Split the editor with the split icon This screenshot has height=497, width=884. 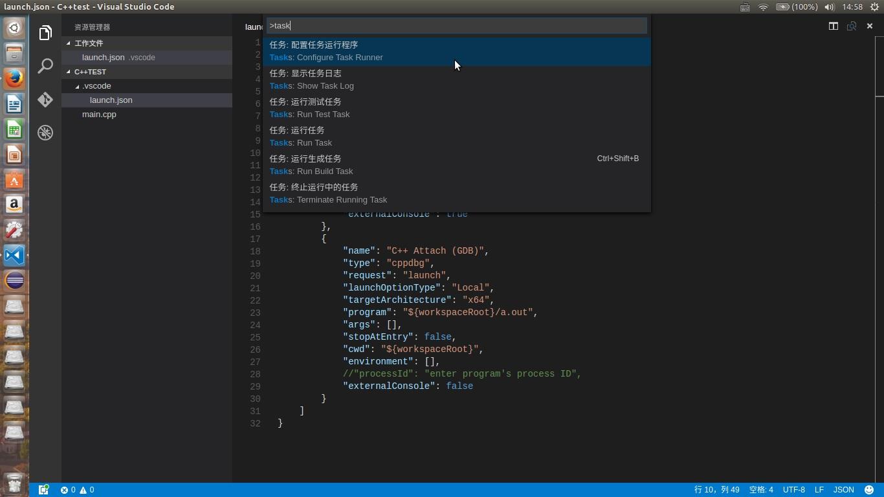pos(834,26)
